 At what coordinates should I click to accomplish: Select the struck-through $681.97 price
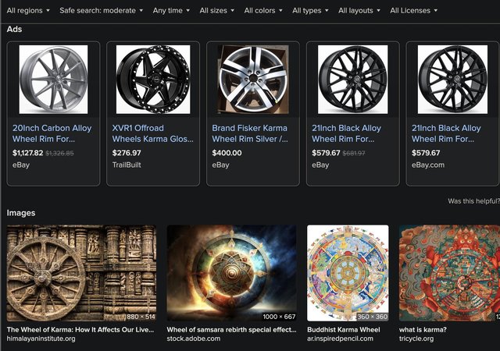click(x=354, y=153)
